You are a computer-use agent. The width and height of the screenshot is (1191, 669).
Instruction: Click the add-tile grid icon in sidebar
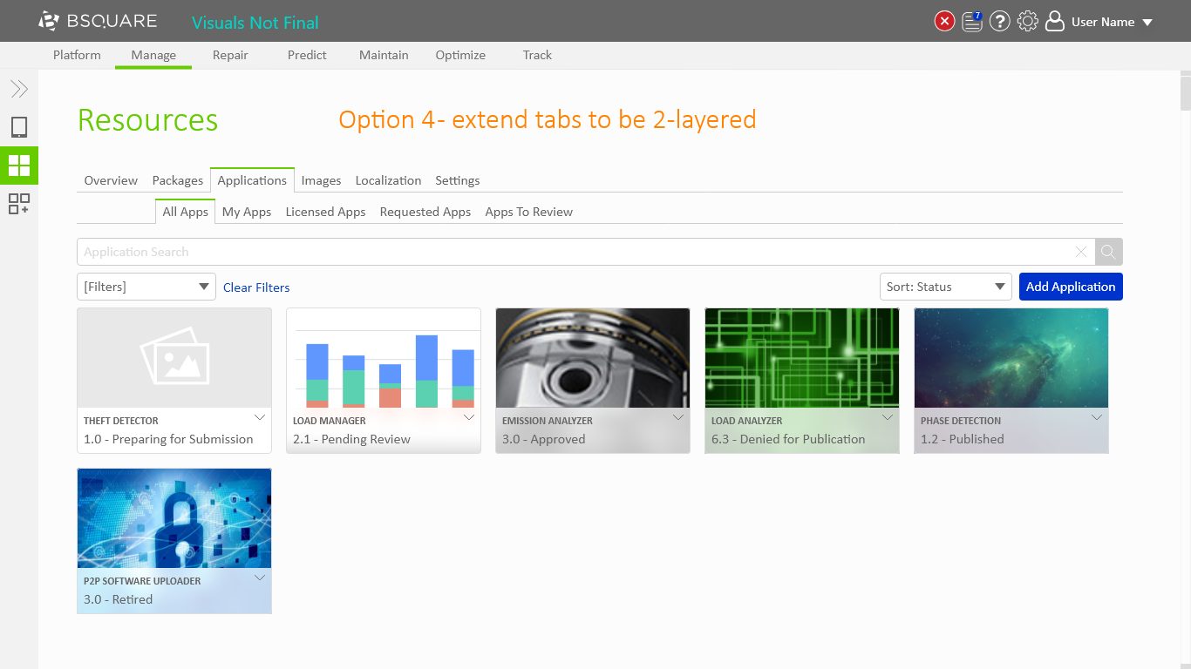19,204
